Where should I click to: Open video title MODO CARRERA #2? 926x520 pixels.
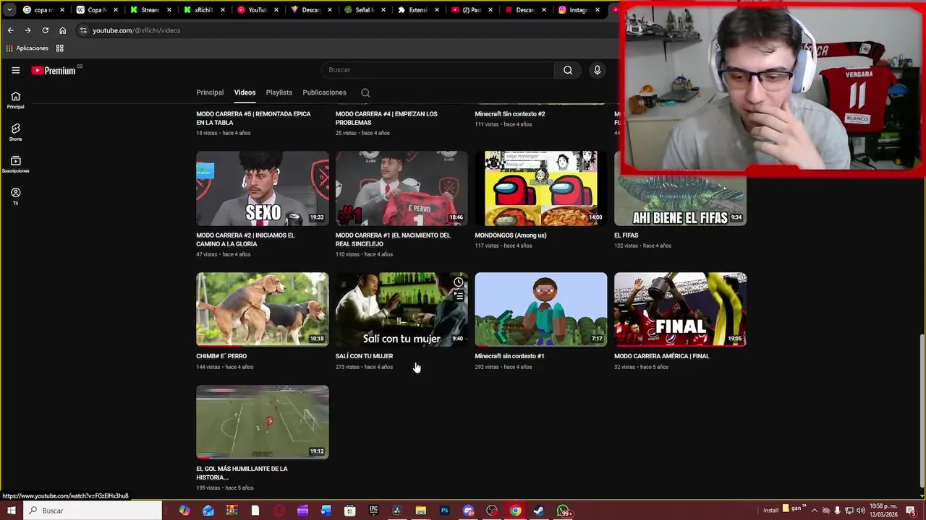click(245, 240)
